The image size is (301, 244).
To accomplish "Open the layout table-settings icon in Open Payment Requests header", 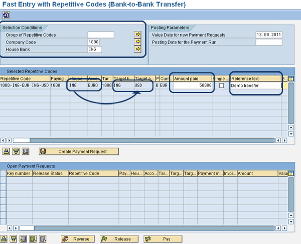I will pyautogui.click(x=291, y=173).
